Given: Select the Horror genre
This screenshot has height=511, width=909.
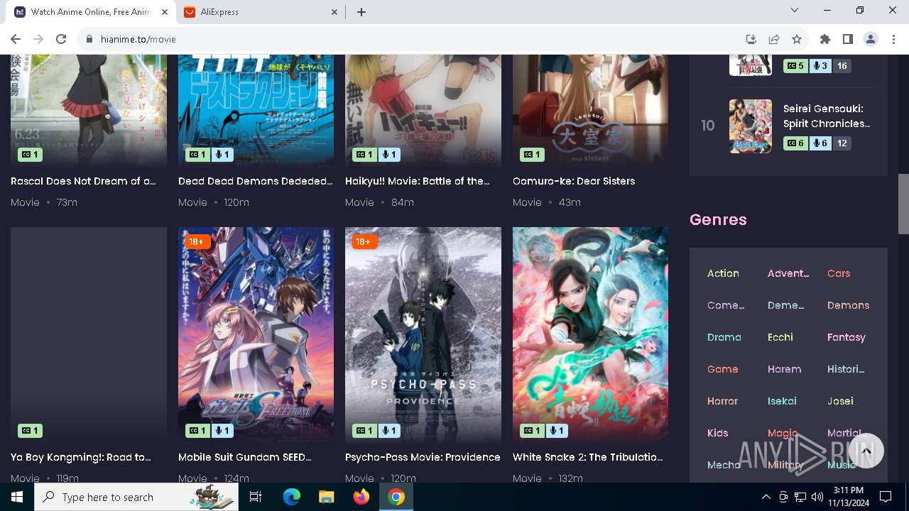Looking at the screenshot, I should click(x=722, y=401).
